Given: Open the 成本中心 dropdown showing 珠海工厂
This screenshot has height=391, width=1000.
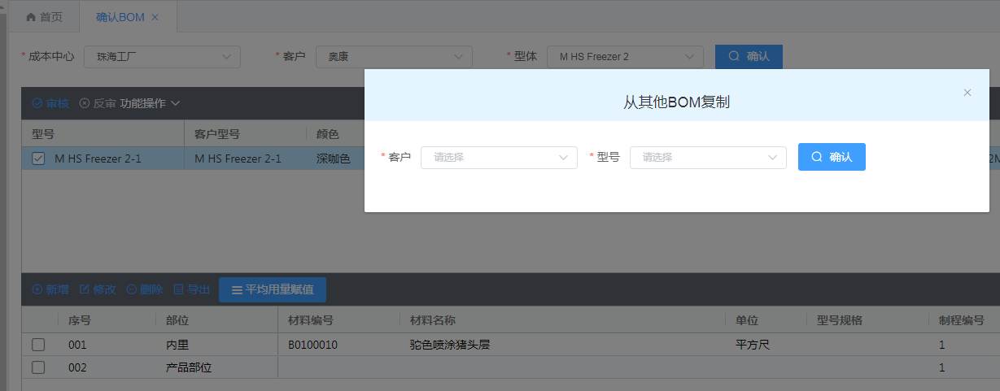Looking at the screenshot, I should coord(162,57).
